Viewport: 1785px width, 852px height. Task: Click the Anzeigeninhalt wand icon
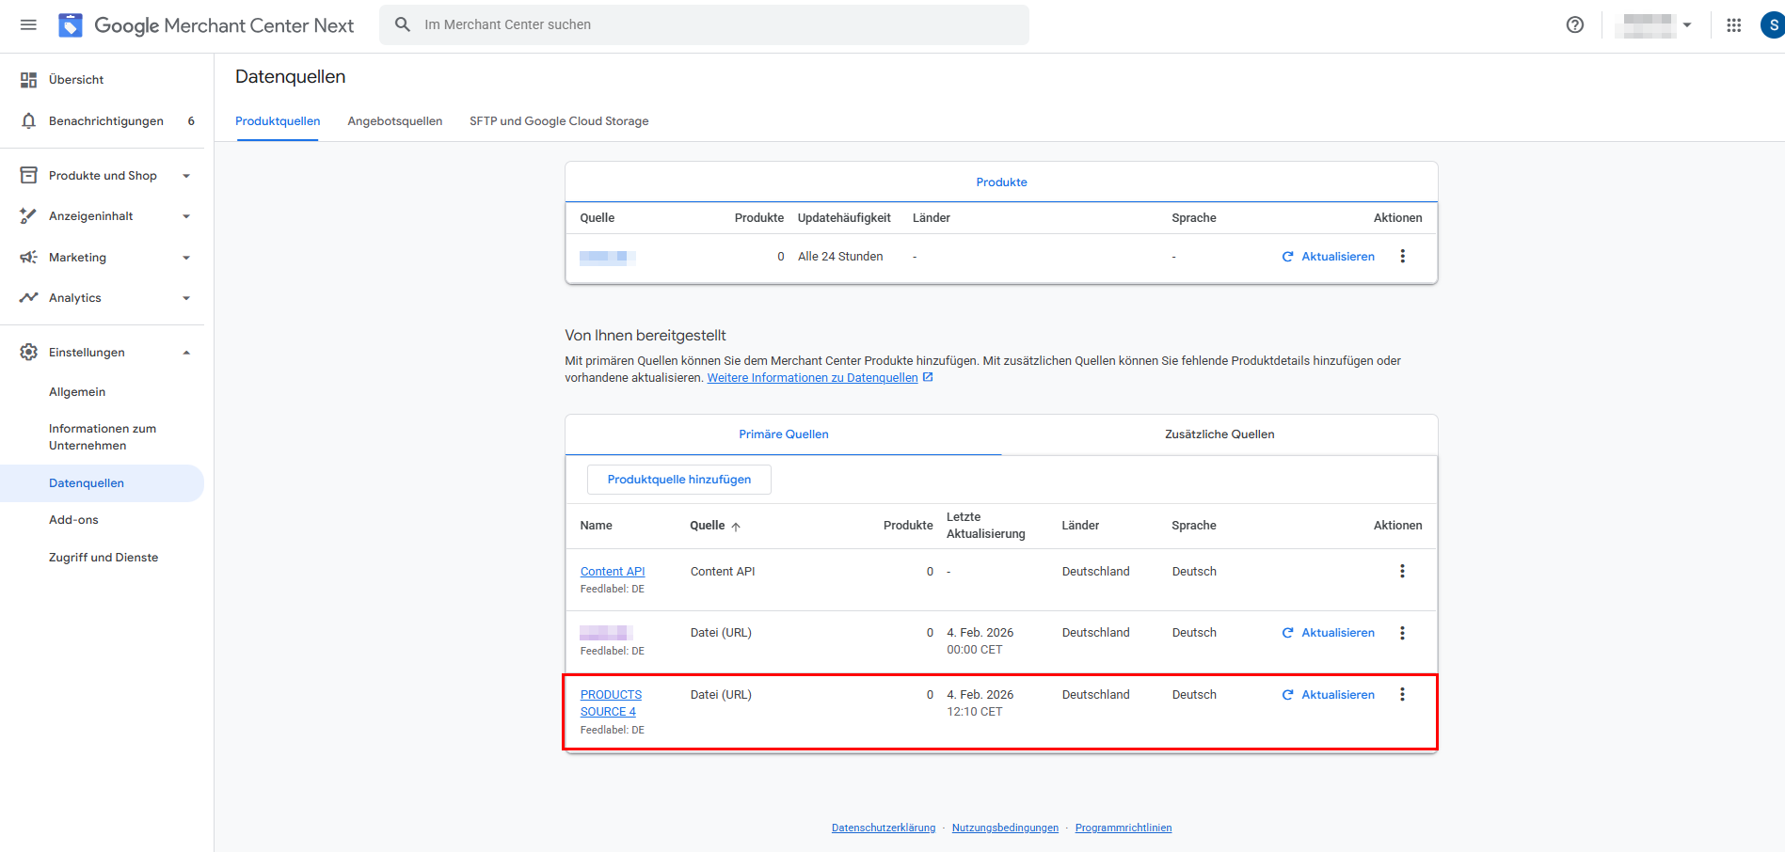(x=29, y=216)
